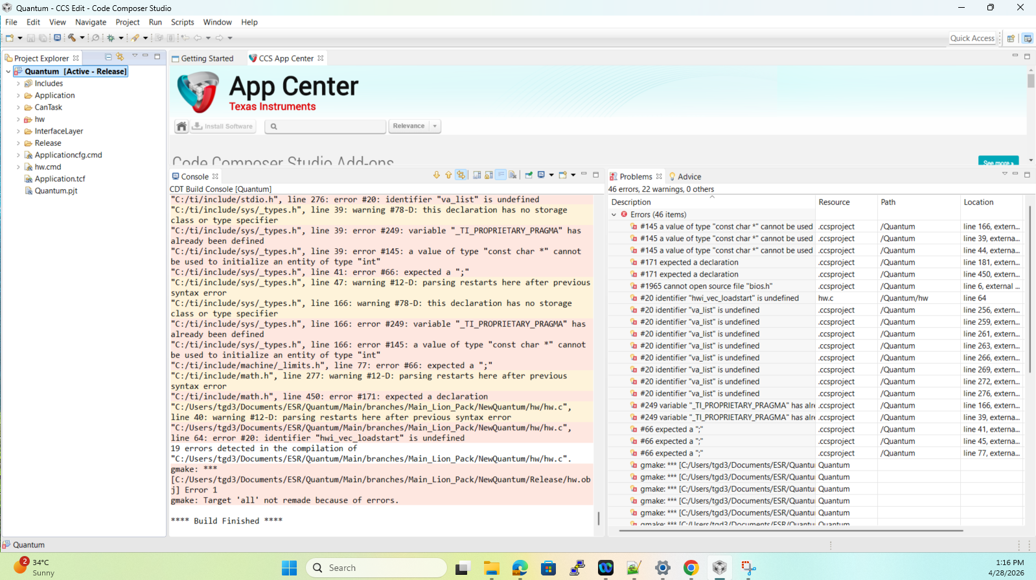Close the CCS App Center tab
Image resolution: width=1036 pixels, height=580 pixels.
point(320,58)
